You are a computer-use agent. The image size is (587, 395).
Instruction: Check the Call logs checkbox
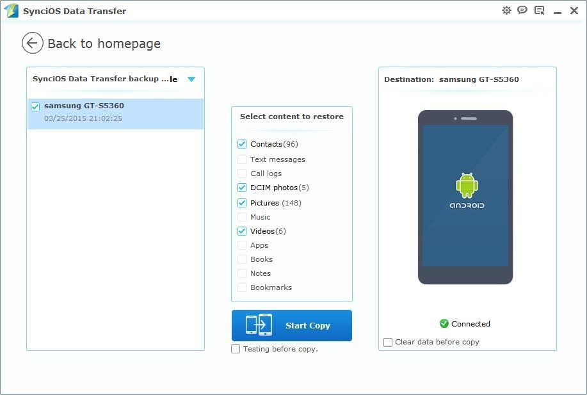242,173
